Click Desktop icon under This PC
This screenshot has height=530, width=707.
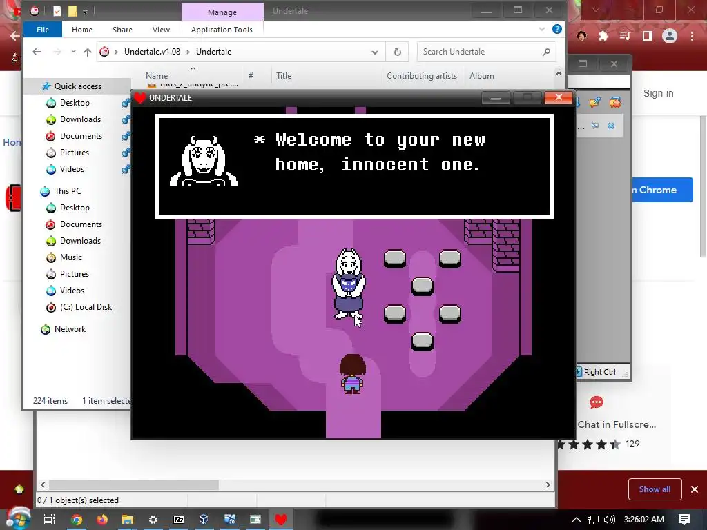point(51,208)
